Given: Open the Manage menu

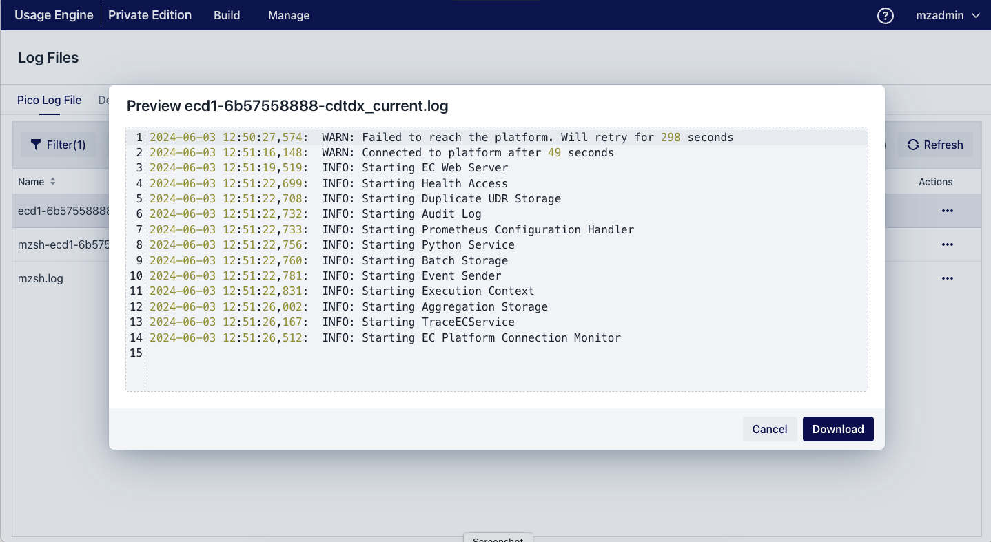Looking at the screenshot, I should point(288,15).
